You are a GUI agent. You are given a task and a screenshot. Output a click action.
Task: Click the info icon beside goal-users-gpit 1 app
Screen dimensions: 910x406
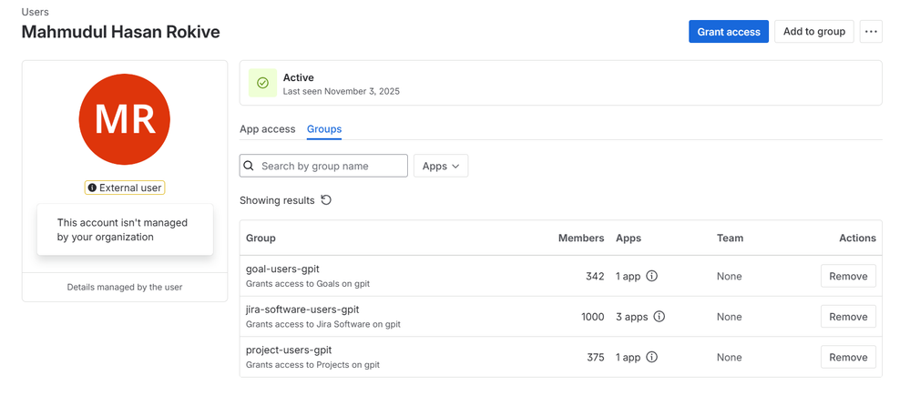tap(651, 276)
